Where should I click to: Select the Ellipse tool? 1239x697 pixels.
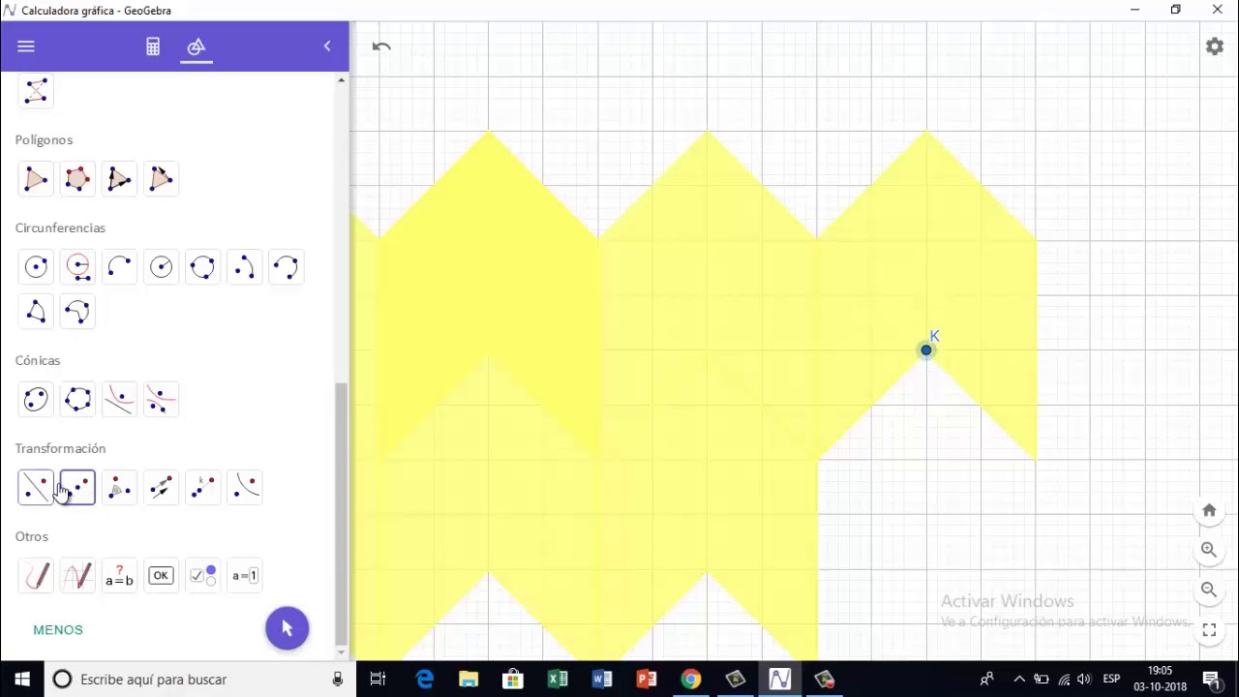[36, 400]
